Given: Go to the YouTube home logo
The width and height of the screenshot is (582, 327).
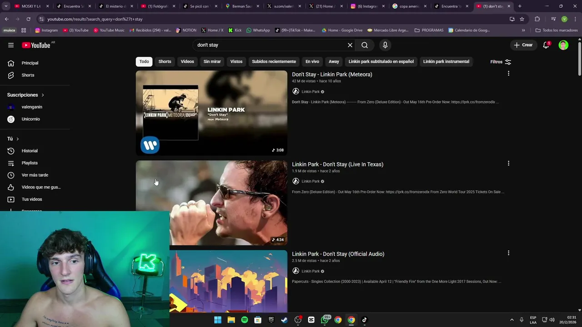Looking at the screenshot, I should coord(36,45).
